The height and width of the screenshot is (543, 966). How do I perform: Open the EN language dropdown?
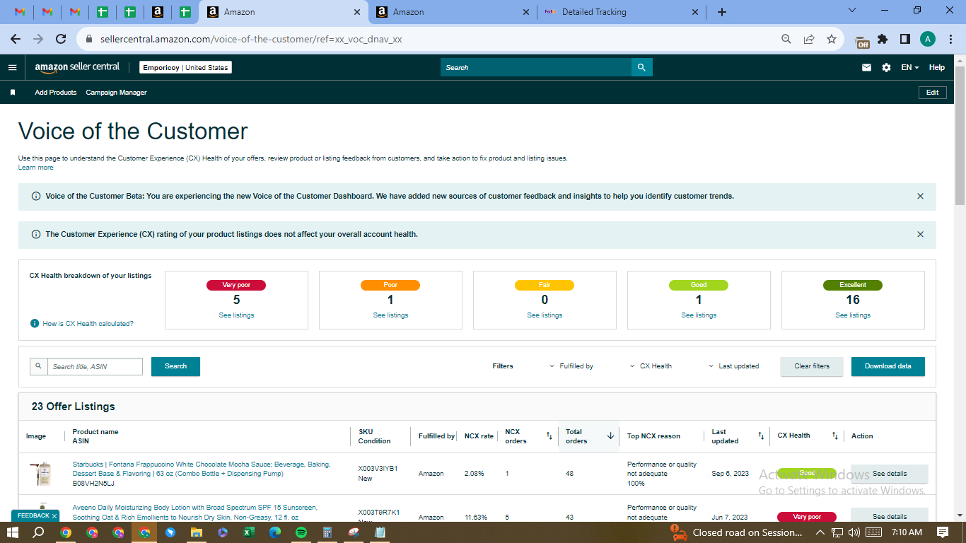pos(909,68)
